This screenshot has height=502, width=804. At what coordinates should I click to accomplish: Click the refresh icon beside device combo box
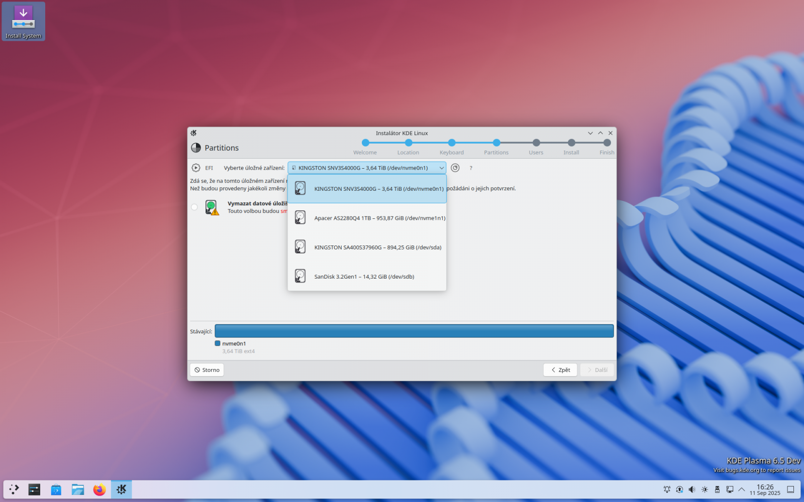[x=455, y=168]
